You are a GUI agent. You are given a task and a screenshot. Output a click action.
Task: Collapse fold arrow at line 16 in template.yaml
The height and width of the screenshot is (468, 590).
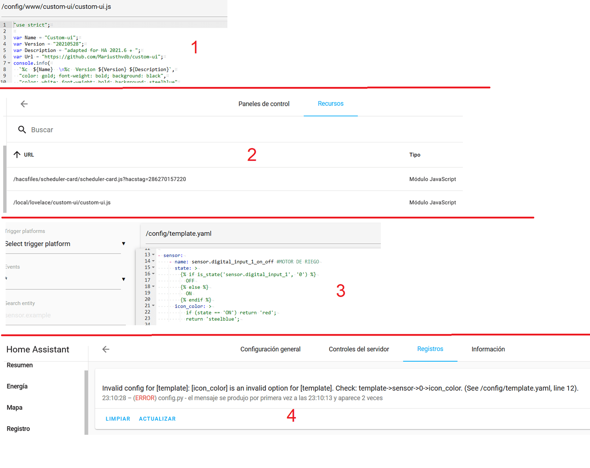(x=153, y=274)
